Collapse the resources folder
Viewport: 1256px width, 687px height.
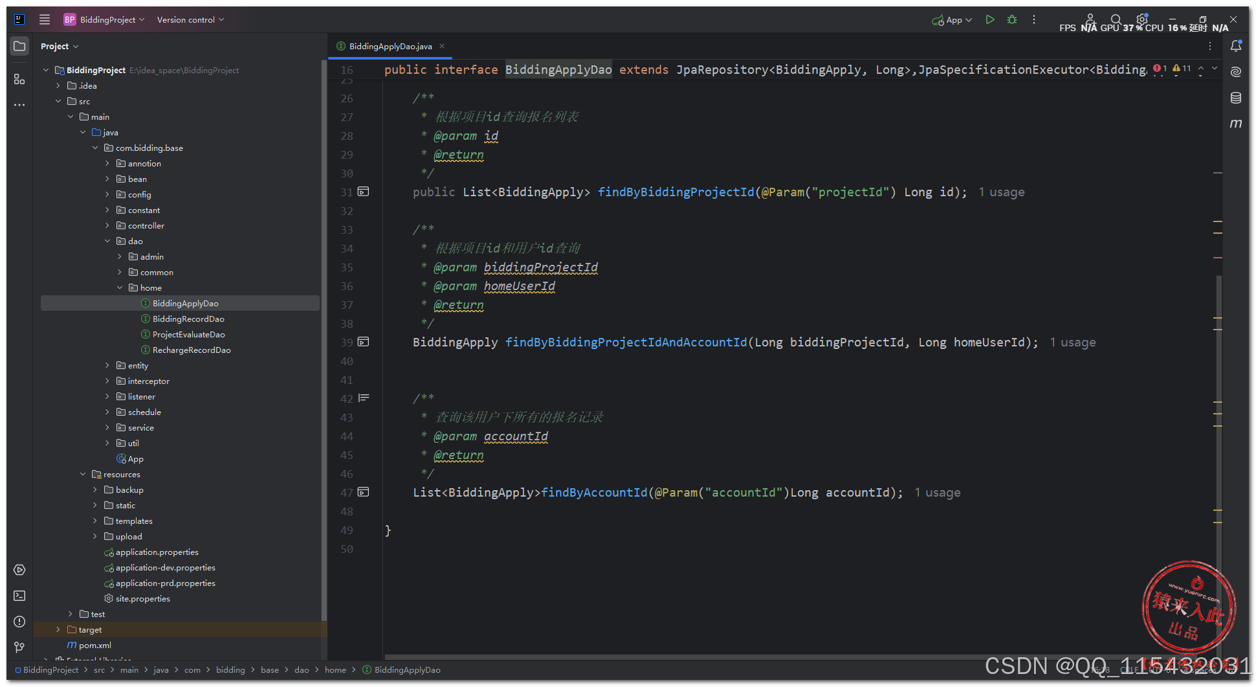[x=83, y=474]
